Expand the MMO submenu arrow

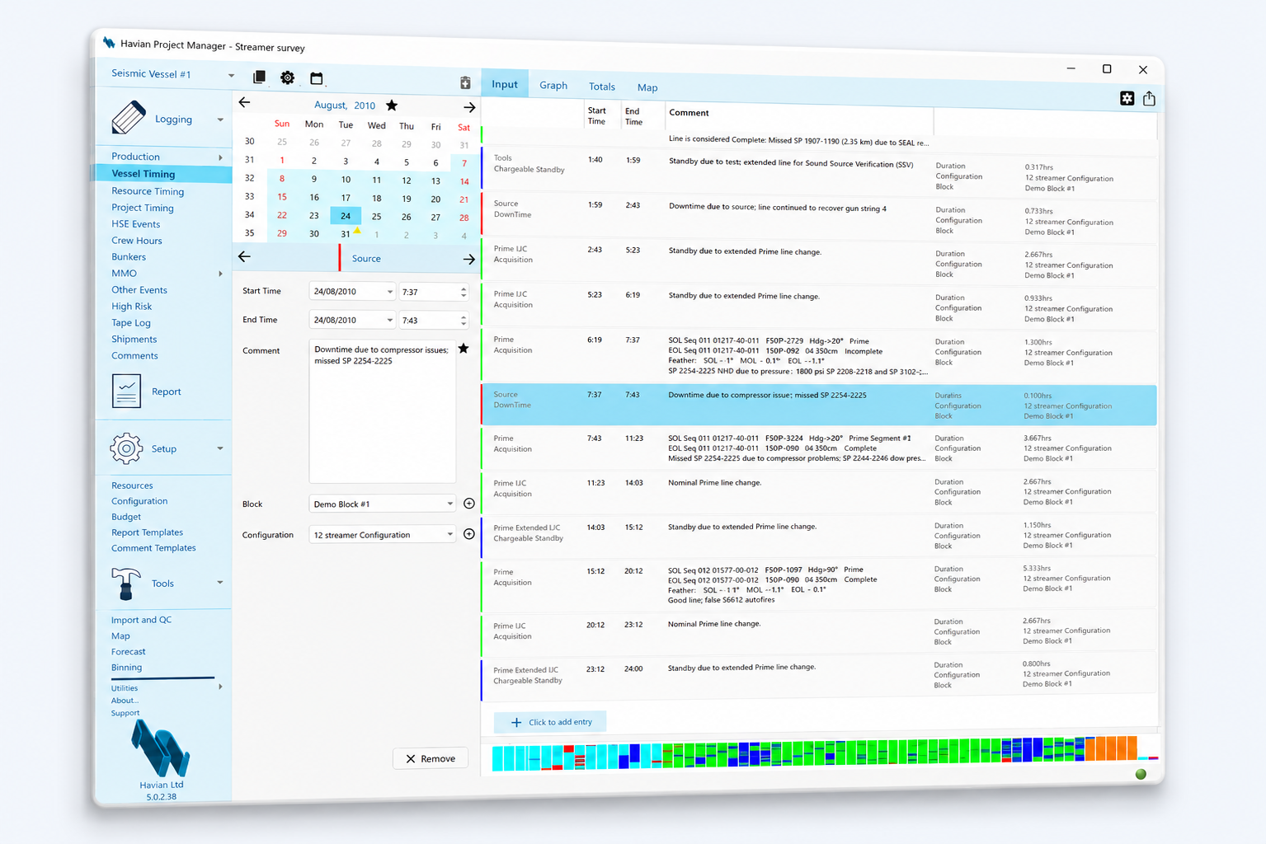point(220,274)
